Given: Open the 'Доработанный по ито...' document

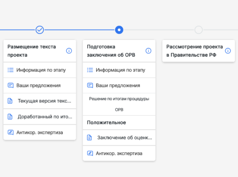Looking at the screenshot, I should (40, 117).
